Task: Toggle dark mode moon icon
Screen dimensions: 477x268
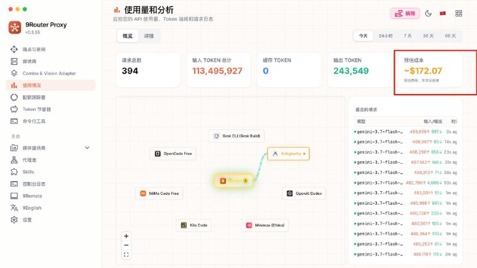Action: (428, 13)
